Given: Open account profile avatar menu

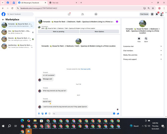Looking at the screenshot, I should [161, 14].
